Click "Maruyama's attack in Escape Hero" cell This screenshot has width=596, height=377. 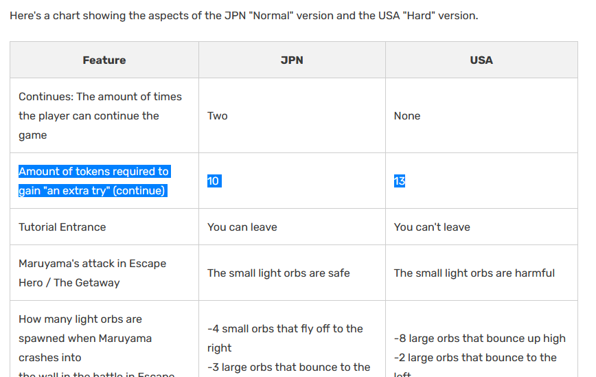[92, 273]
